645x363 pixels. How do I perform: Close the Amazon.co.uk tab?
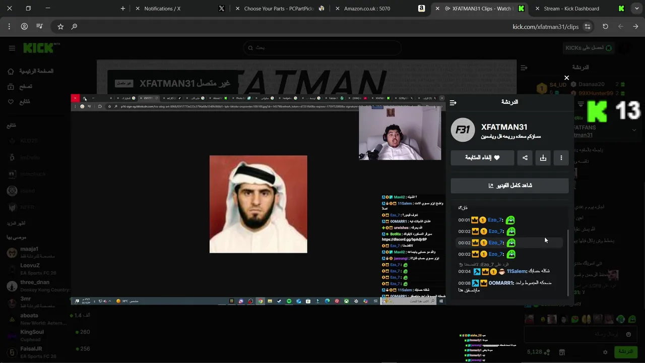[x=337, y=9]
